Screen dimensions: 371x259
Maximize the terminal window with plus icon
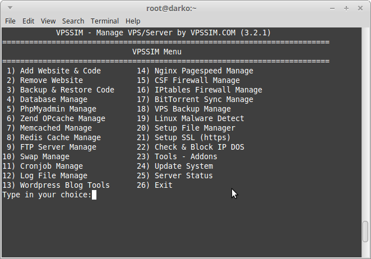346,8
